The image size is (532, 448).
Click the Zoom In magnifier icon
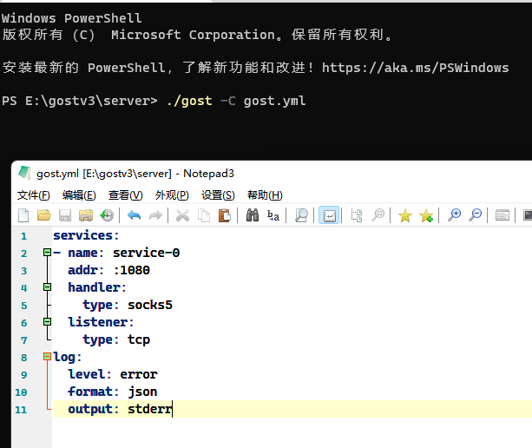[x=454, y=215]
